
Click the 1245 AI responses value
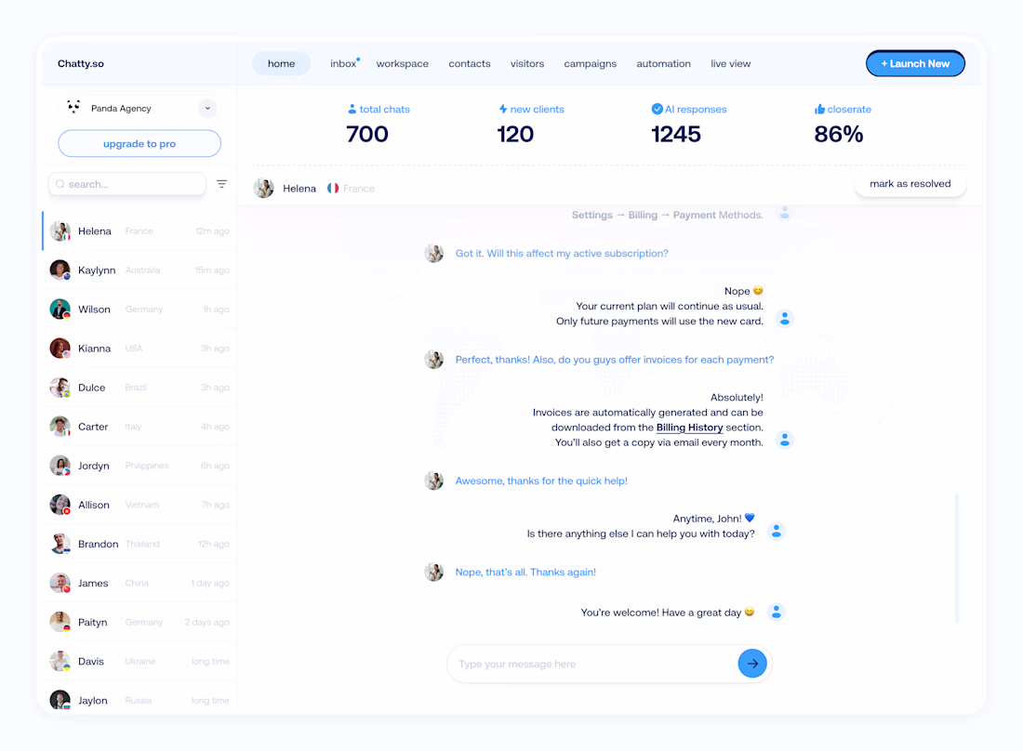(x=676, y=134)
